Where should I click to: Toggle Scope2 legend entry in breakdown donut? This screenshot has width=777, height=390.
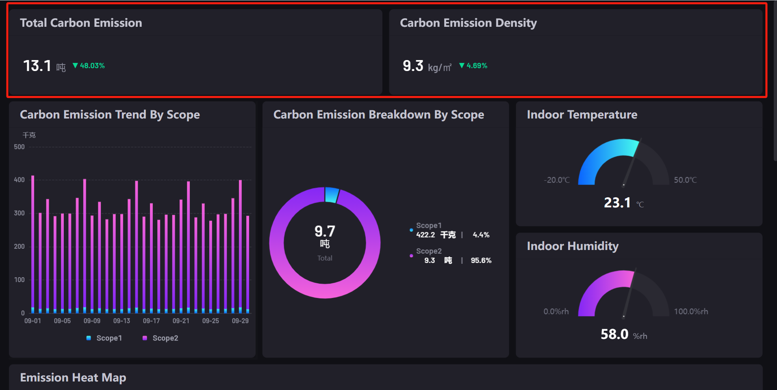[429, 251]
